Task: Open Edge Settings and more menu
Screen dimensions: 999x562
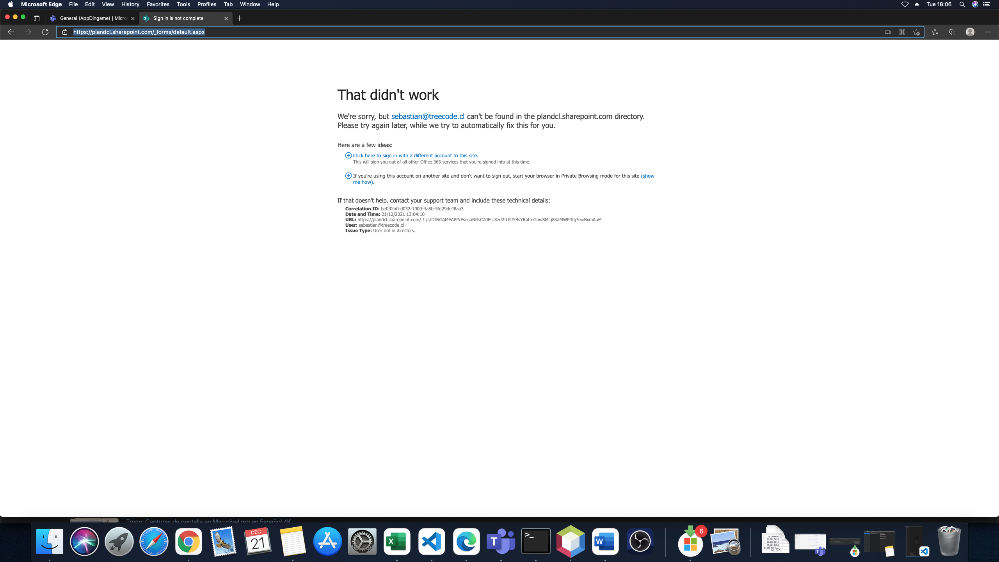Action: click(988, 32)
